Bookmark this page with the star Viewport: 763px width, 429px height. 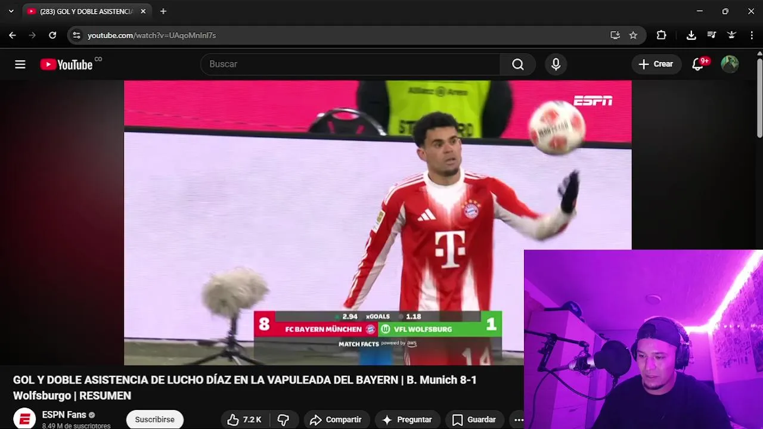click(x=633, y=35)
